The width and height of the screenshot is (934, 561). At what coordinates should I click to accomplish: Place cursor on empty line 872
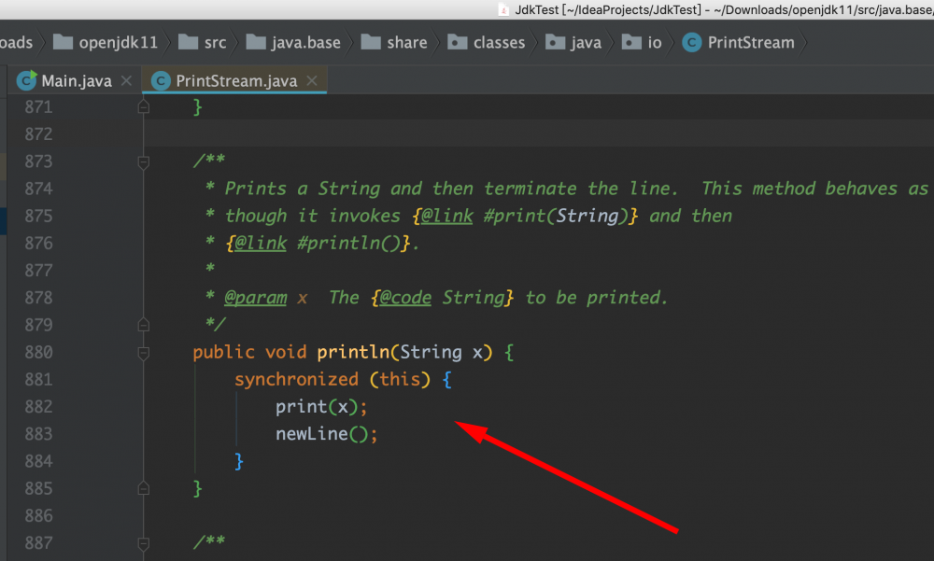pyautogui.click(x=539, y=134)
